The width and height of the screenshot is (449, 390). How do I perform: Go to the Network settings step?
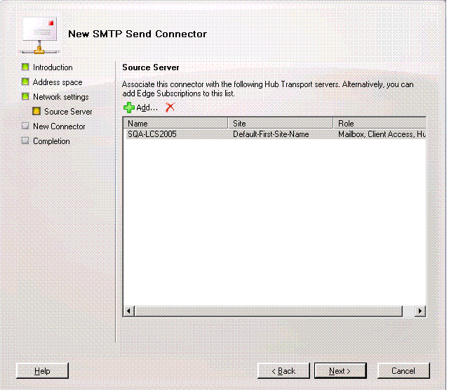(61, 97)
